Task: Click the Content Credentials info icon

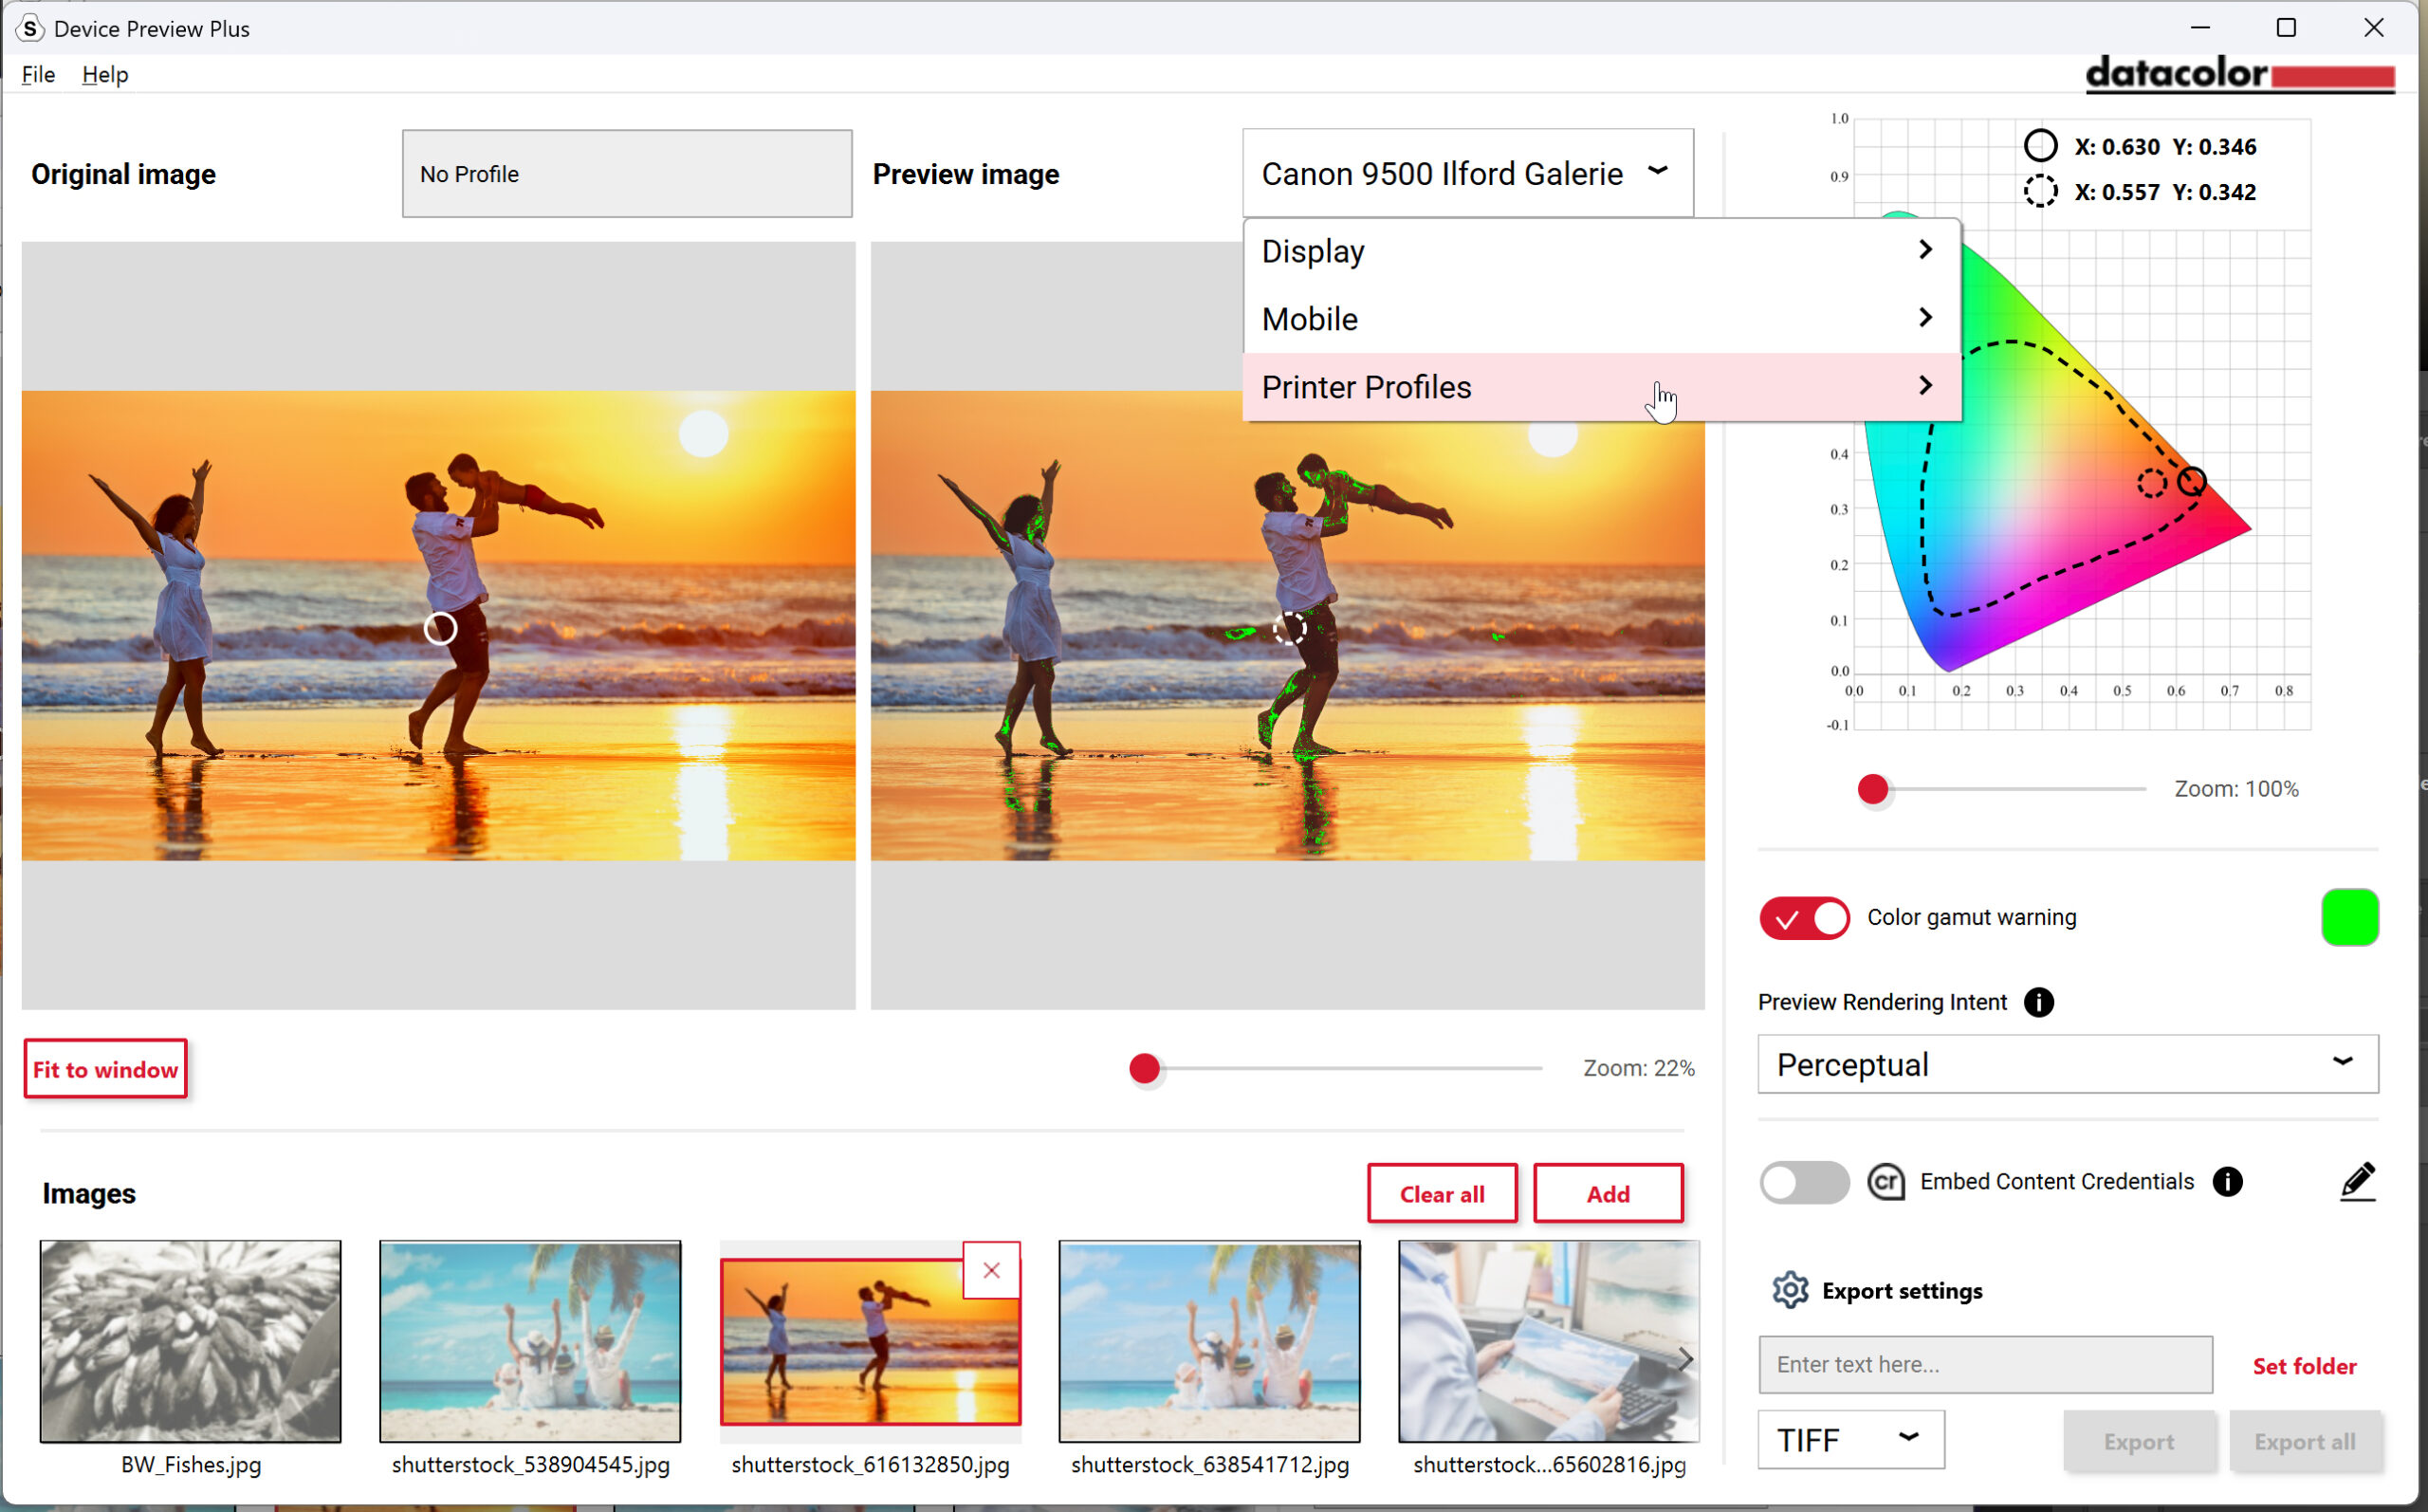Action: pos(2227,1181)
